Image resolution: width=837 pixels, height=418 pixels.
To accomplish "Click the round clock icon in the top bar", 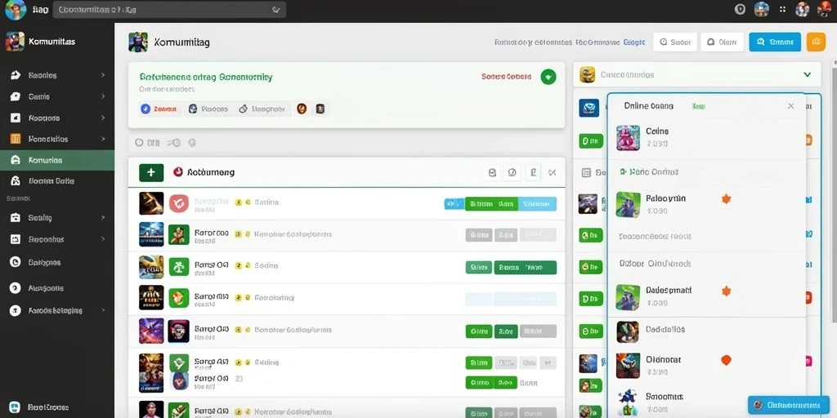I will click(x=740, y=9).
